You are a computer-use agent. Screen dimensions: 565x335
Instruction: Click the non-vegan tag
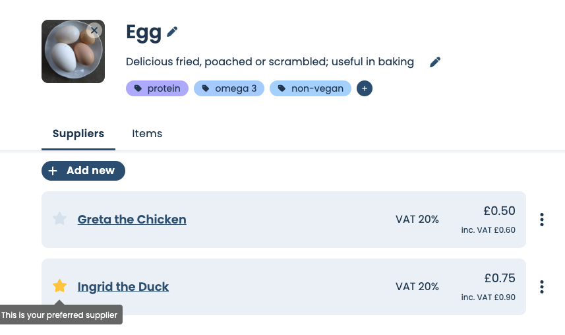tap(310, 88)
